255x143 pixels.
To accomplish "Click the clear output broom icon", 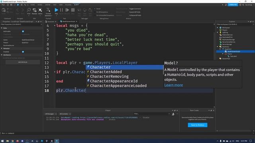I will coord(173,114).
